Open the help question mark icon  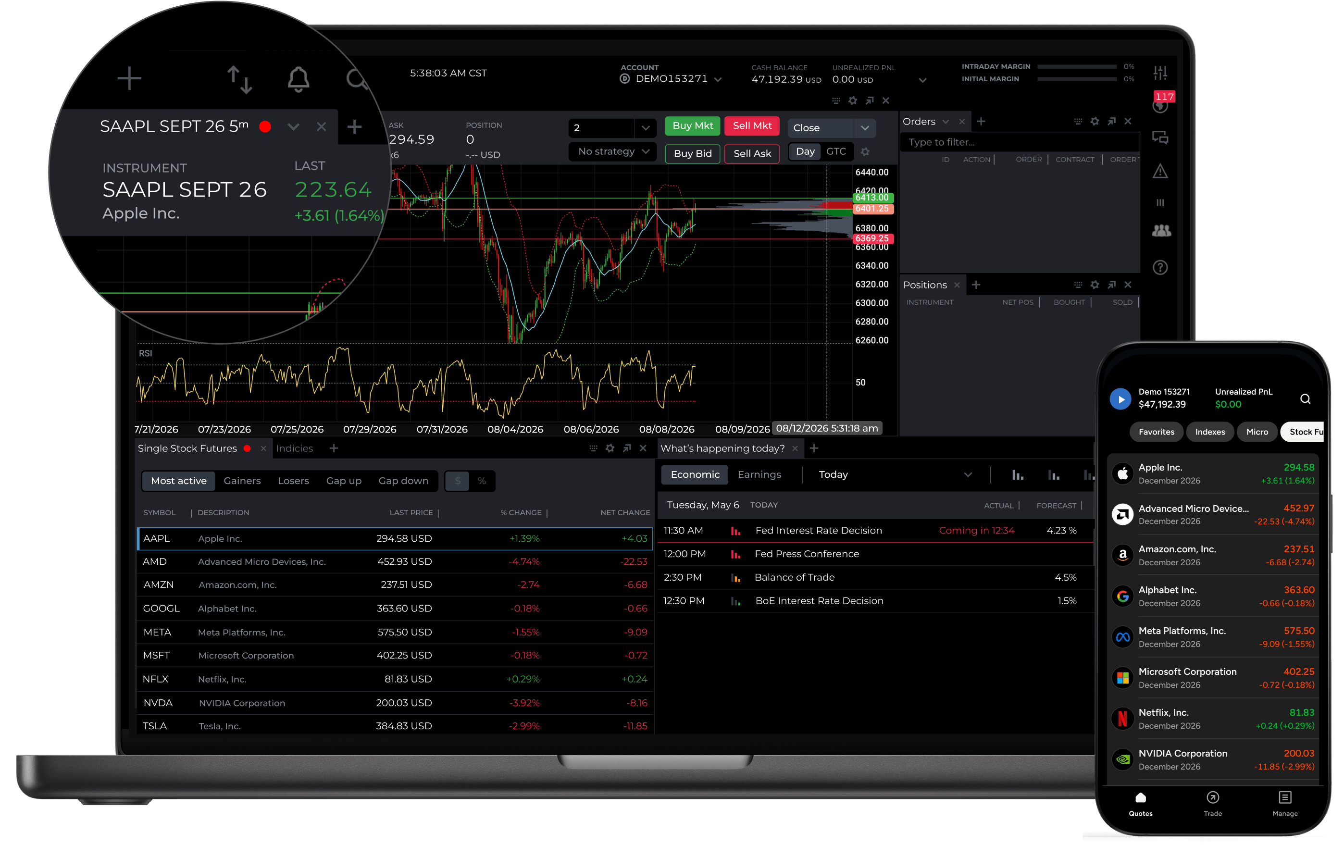(1160, 267)
